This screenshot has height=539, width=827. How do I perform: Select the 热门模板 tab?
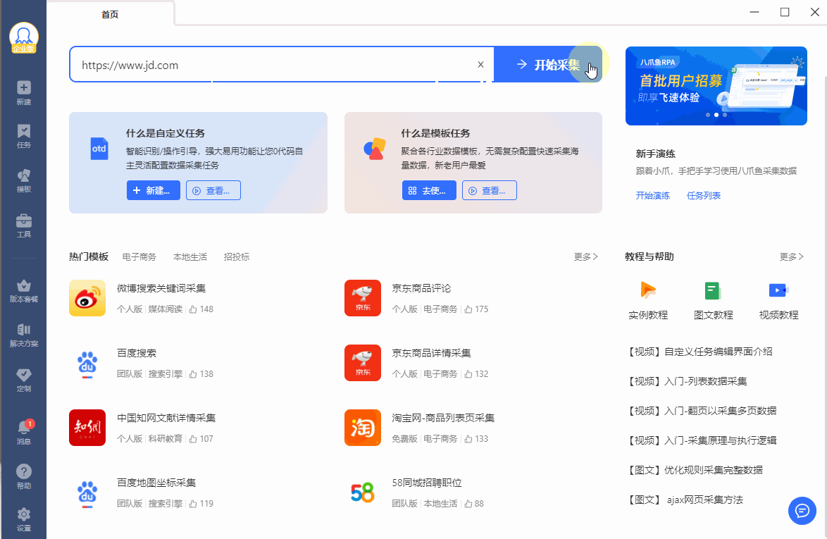coord(89,257)
